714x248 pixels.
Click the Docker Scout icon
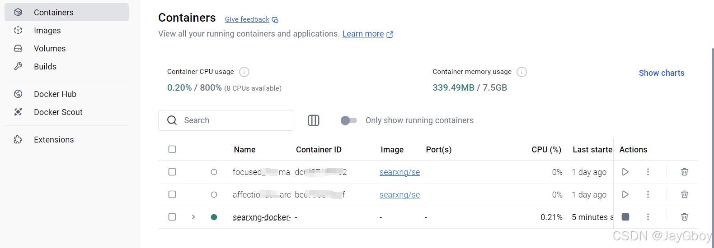click(x=18, y=112)
